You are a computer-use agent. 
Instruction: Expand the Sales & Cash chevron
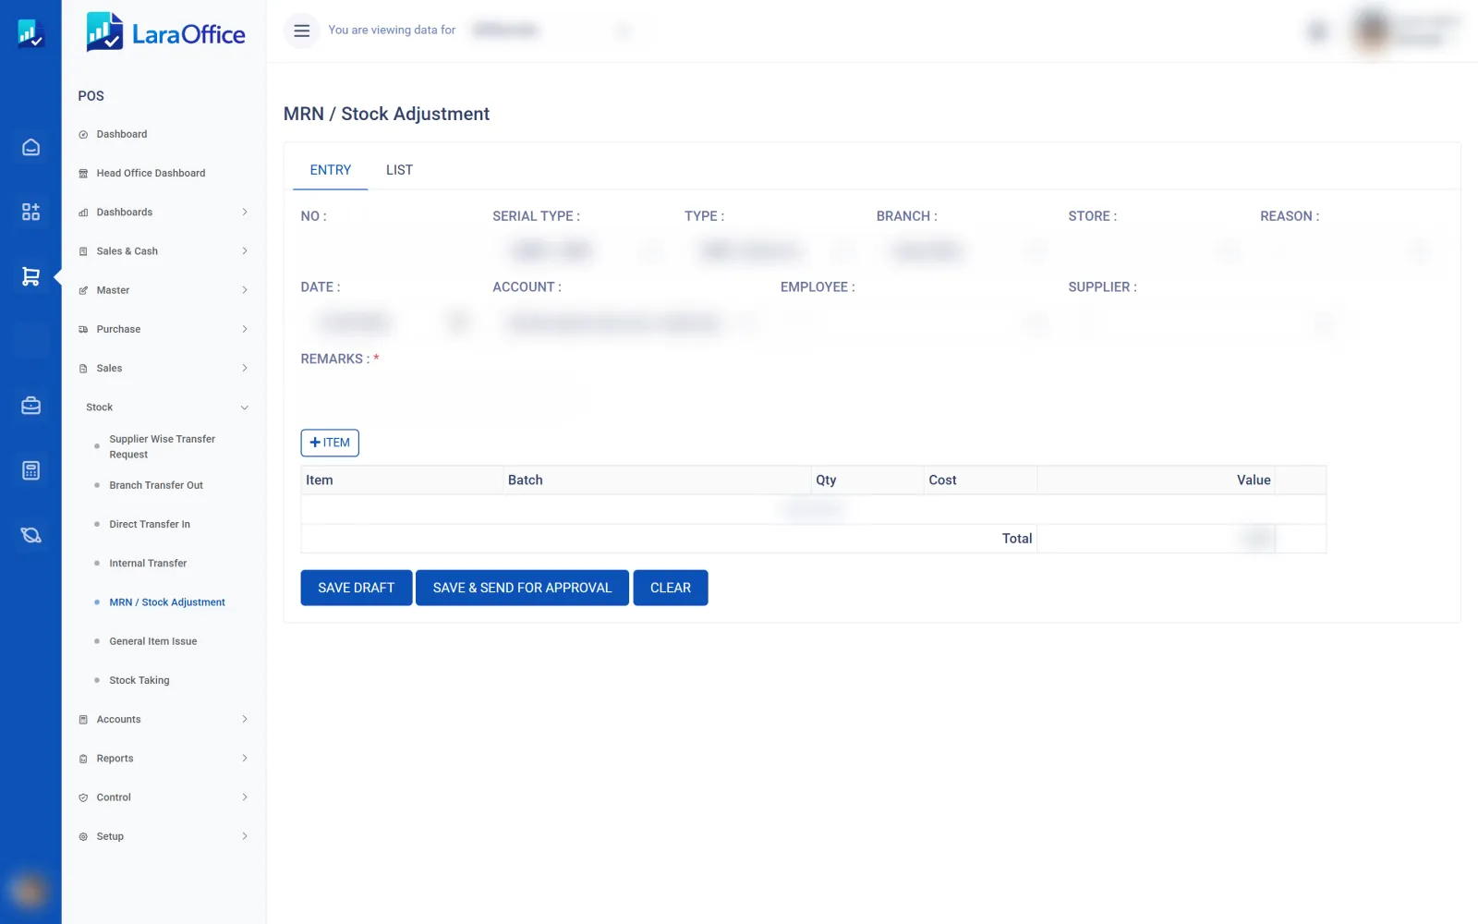(x=245, y=251)
